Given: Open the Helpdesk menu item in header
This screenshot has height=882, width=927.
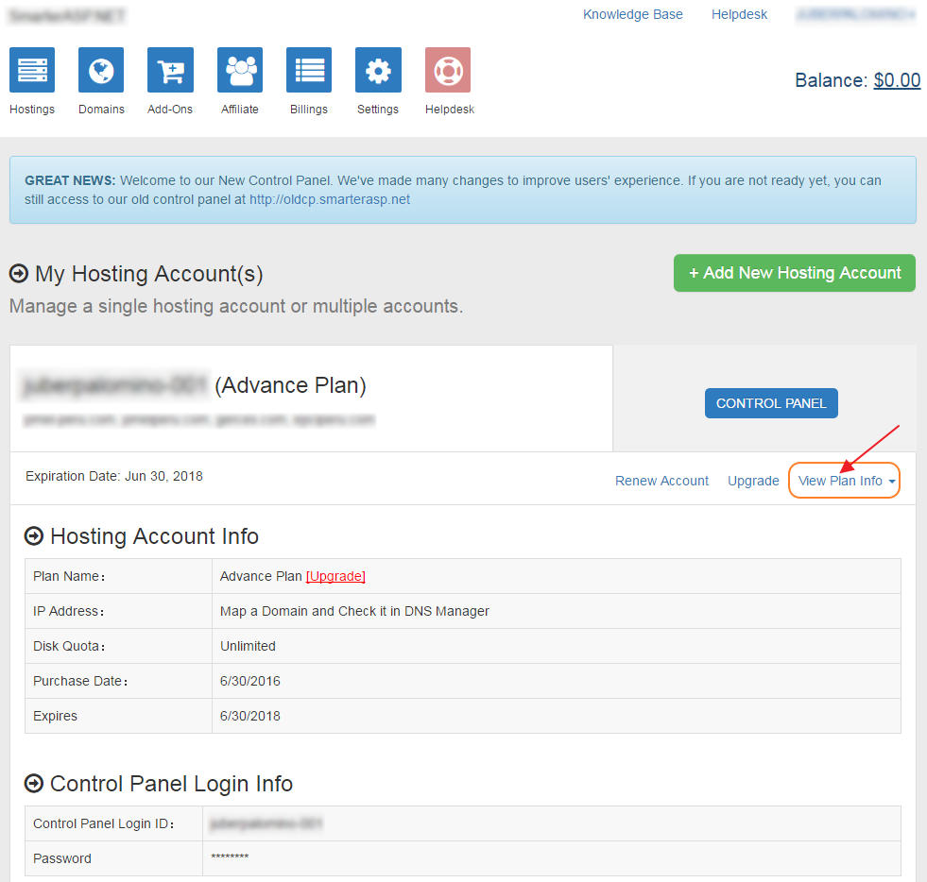Looking at the screenshot, I should coord(738,14).
